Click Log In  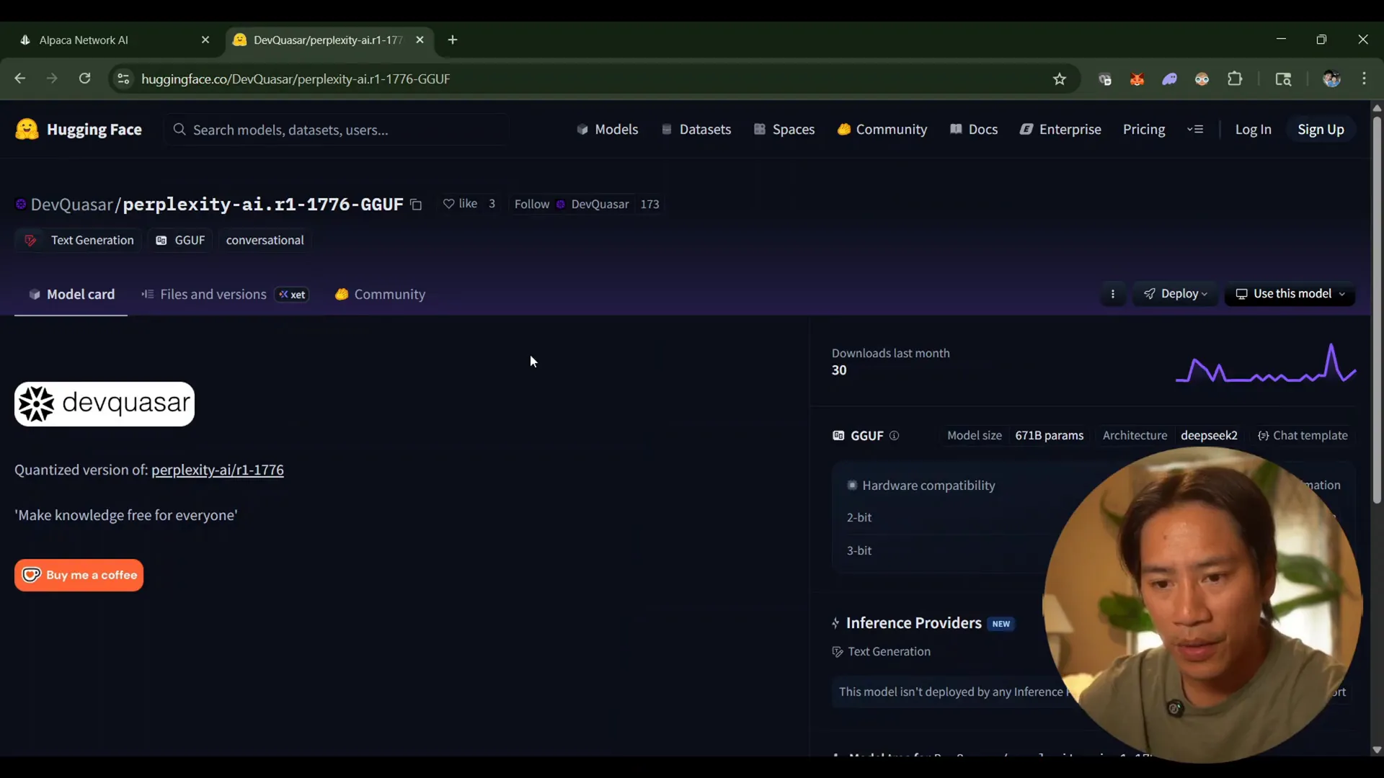pyautogui.click(x=1253, y=130)
